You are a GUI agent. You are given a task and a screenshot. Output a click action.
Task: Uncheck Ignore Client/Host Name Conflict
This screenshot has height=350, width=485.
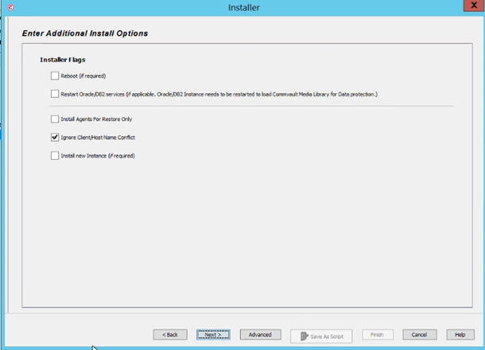[55, 137]
